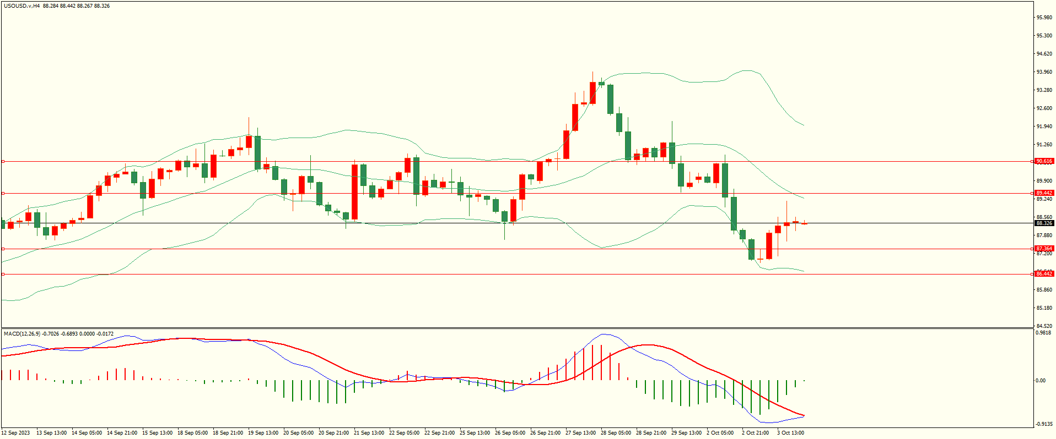Viewport: 1056px width, 439px height.
Task: Click the 93.280 price axis label
Action: coord(1044,90)
